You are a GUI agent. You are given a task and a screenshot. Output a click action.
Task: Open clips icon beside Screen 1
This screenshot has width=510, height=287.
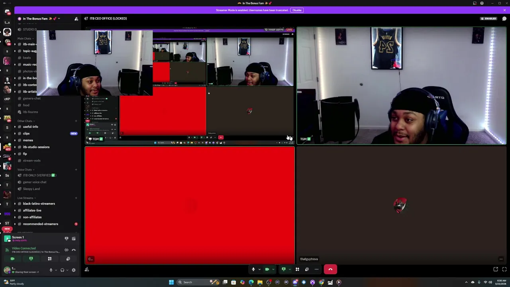(x=74, y=238)
